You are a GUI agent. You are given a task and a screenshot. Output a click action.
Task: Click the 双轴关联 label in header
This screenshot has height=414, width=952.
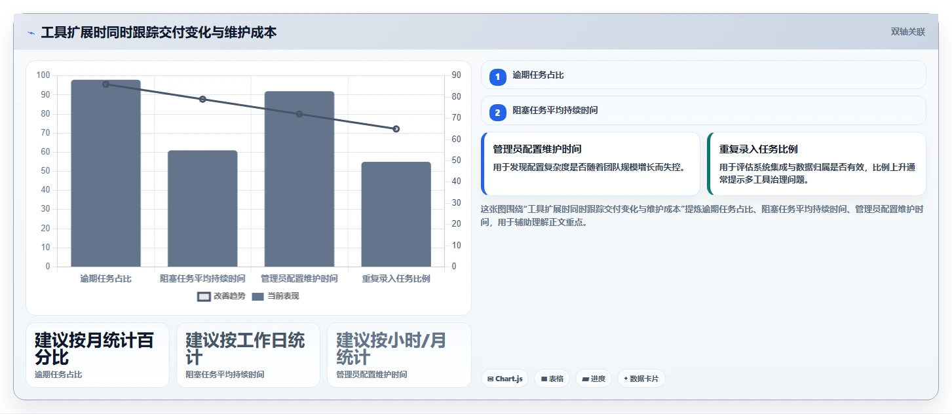(x=907, y=32)
